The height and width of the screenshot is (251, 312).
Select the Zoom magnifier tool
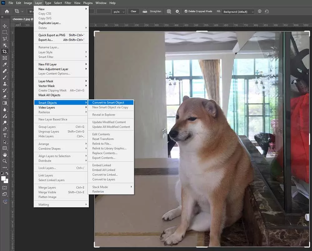(x=5, y=161)
